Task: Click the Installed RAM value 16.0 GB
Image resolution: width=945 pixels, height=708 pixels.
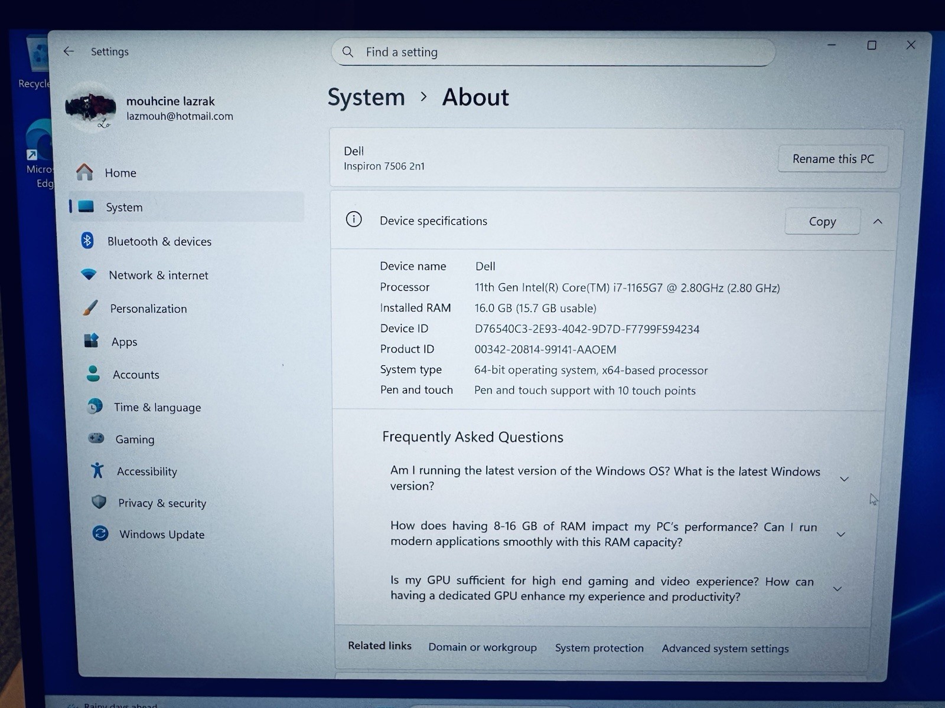Action: (535, 308)
